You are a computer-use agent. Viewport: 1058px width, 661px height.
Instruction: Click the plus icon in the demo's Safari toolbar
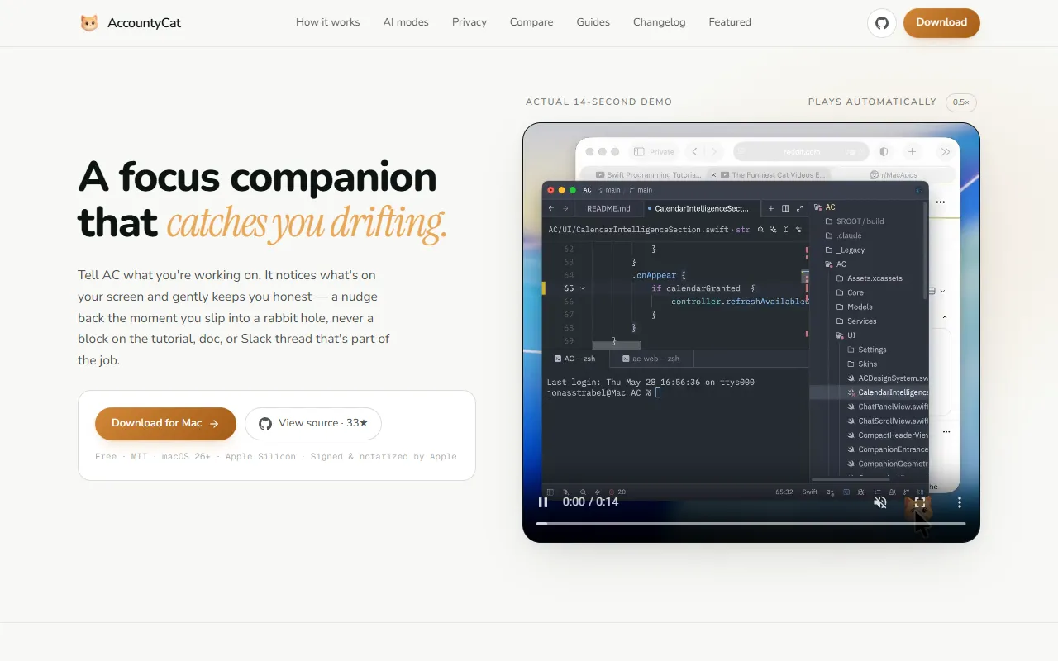point(912,152)
